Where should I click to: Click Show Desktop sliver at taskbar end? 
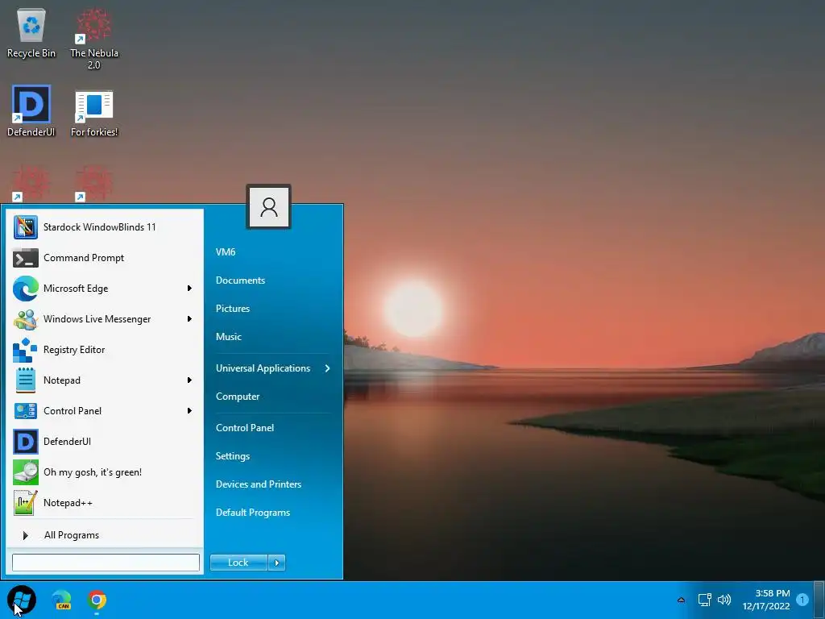(819, 600)
